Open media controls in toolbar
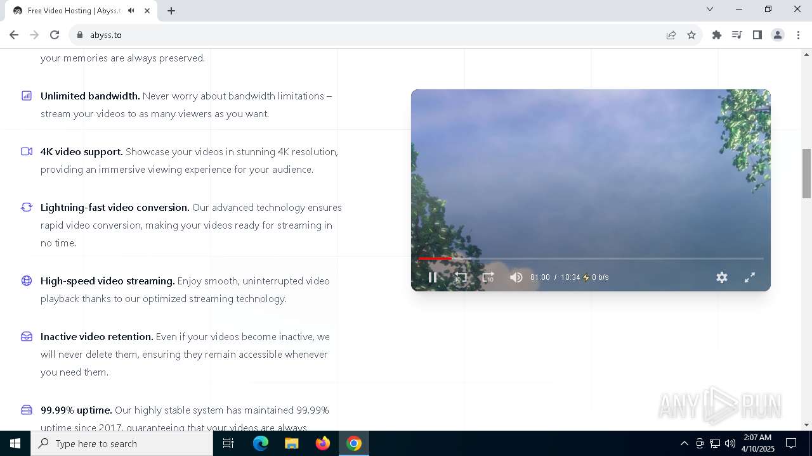The height and width of the screenshot is (456, 812). click(x=737, y=35)
